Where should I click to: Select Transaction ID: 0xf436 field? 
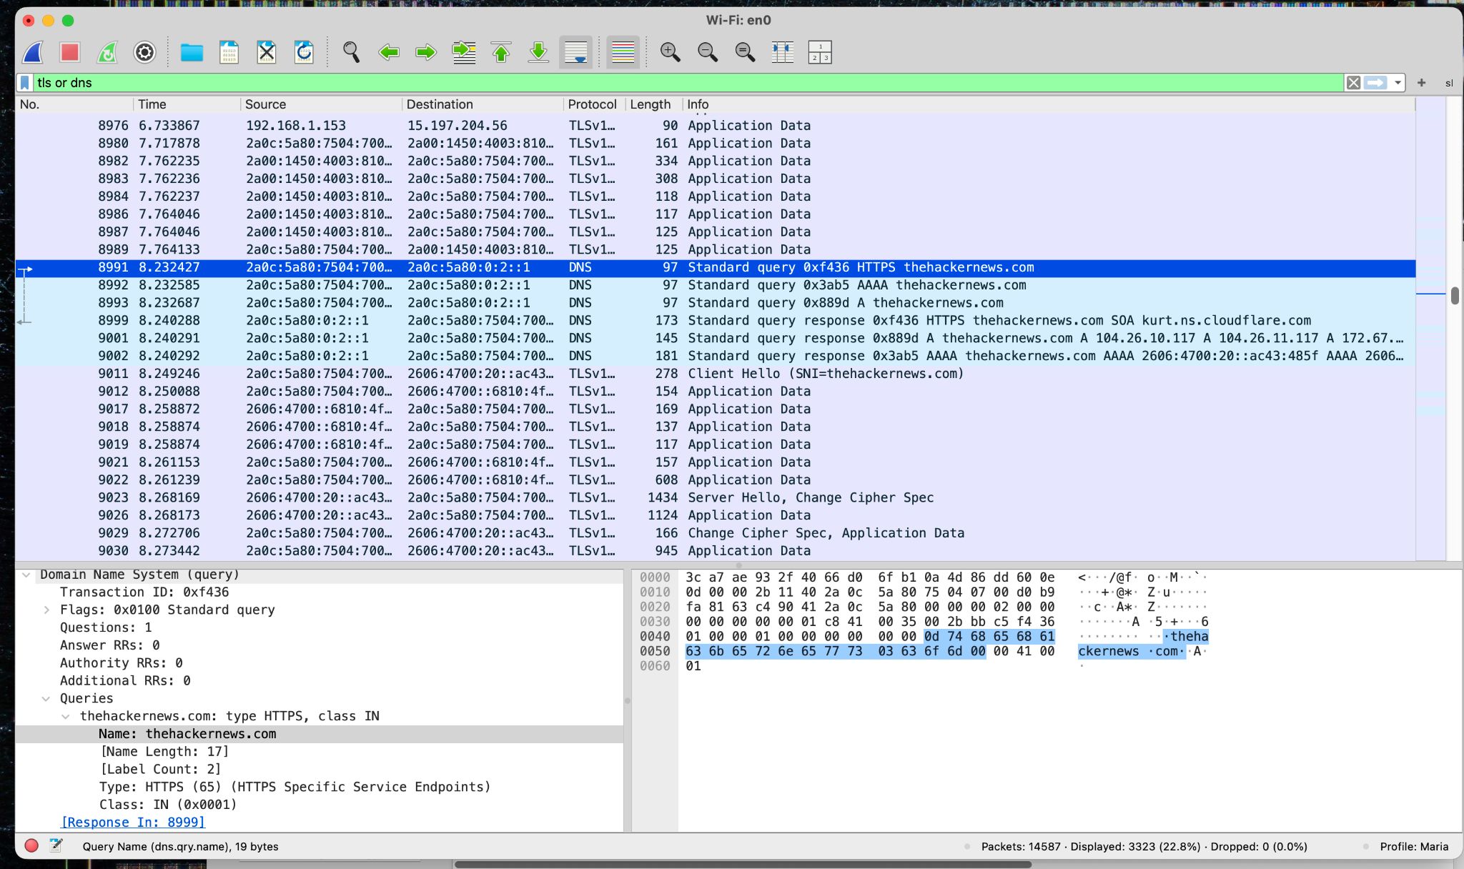[144, 592]
